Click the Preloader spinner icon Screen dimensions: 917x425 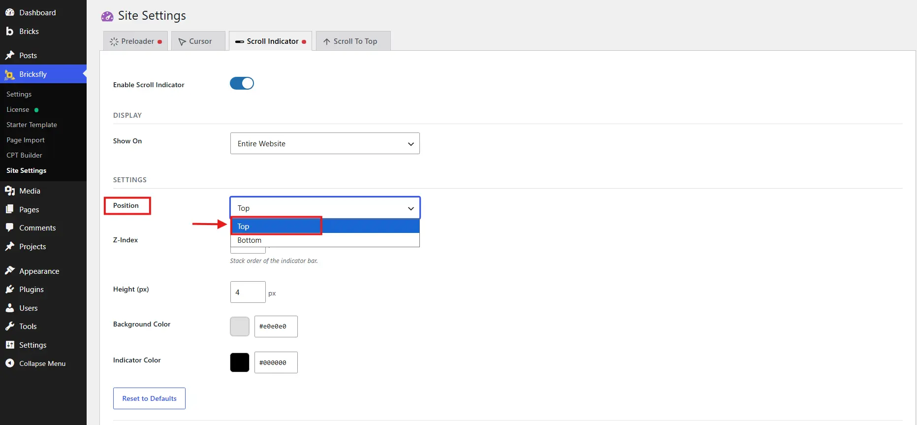click(x=114, y=42)
